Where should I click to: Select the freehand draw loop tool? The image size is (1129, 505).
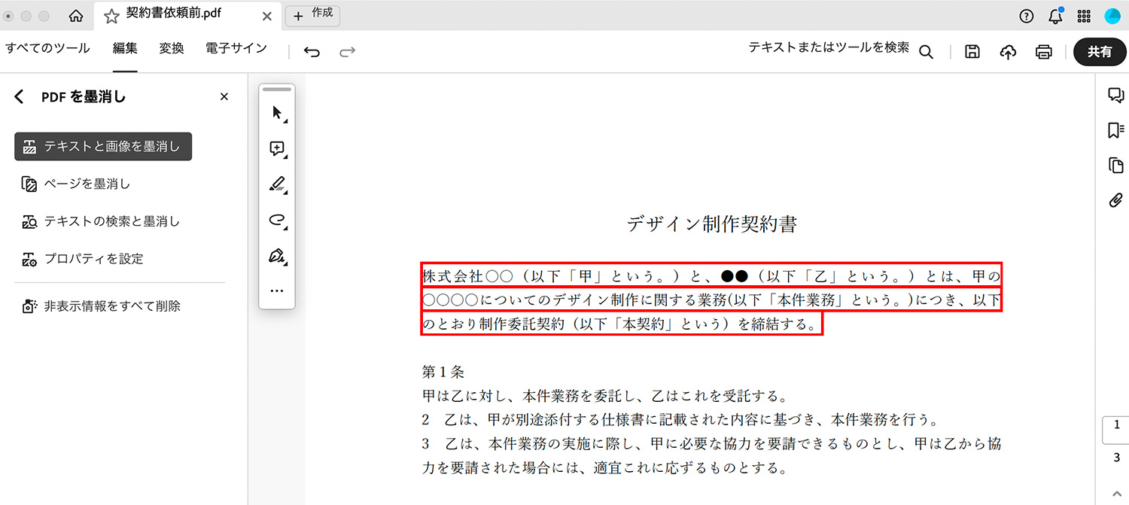277,221
